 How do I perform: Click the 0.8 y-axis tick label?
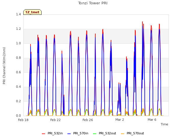click(18, 58)
